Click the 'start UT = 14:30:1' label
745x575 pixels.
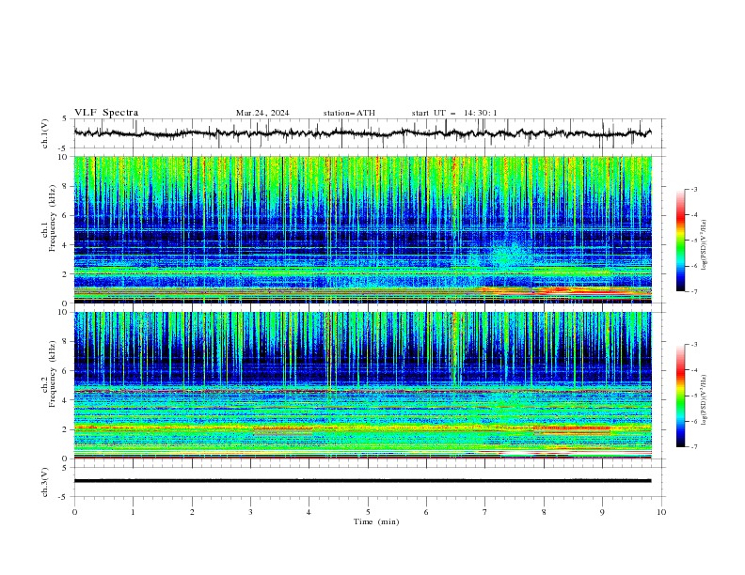(x=454, y=113)
